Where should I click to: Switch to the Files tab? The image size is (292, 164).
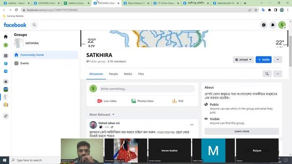point(141,74)
